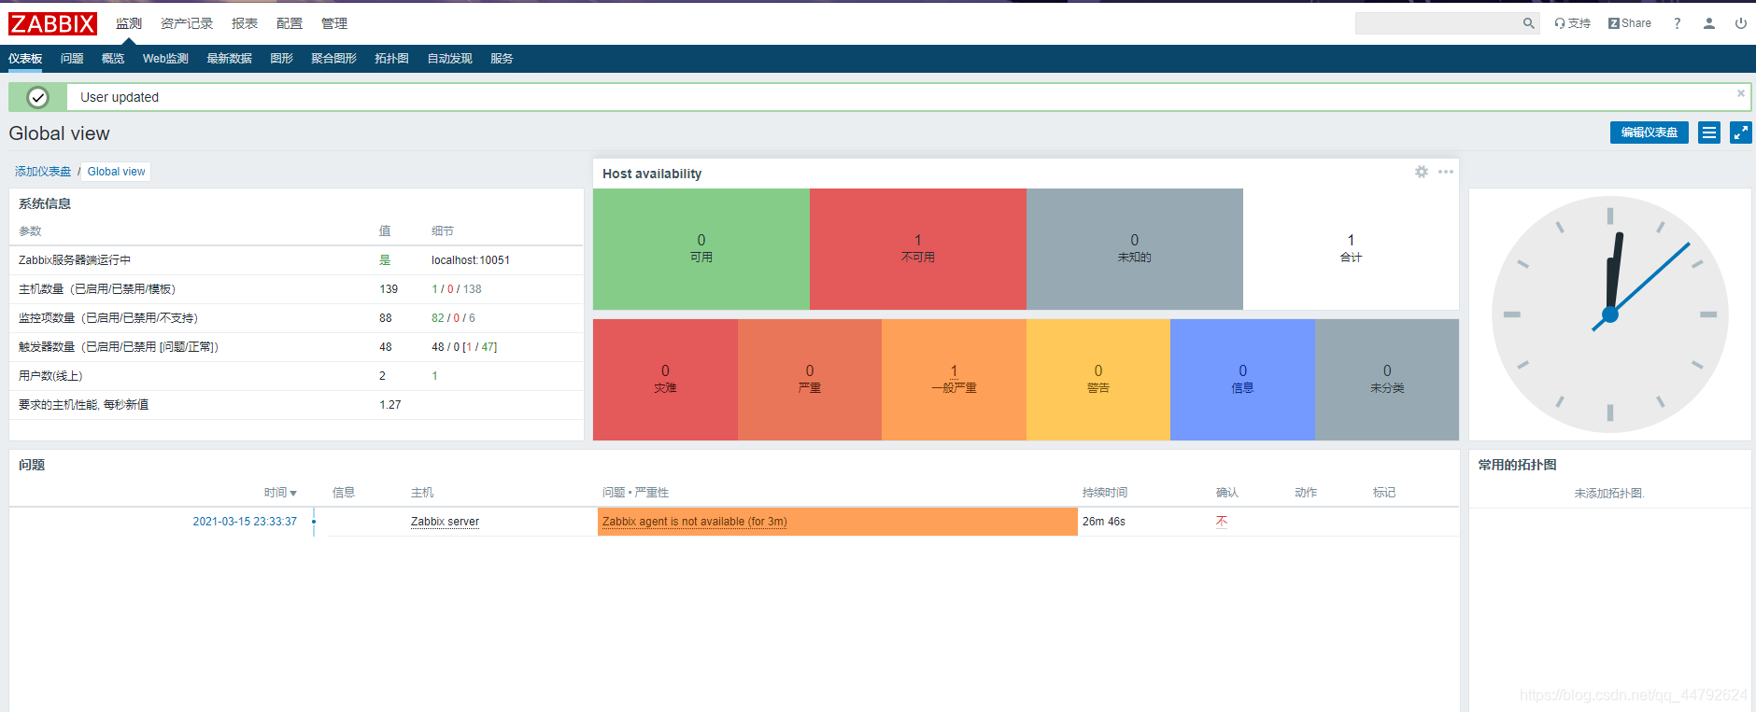
Task: Click the power sign-out icon
Action: (x=1741, y=23)
